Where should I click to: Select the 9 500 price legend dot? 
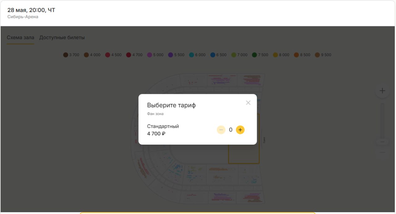pyautogui.click(x=317, y=55)
